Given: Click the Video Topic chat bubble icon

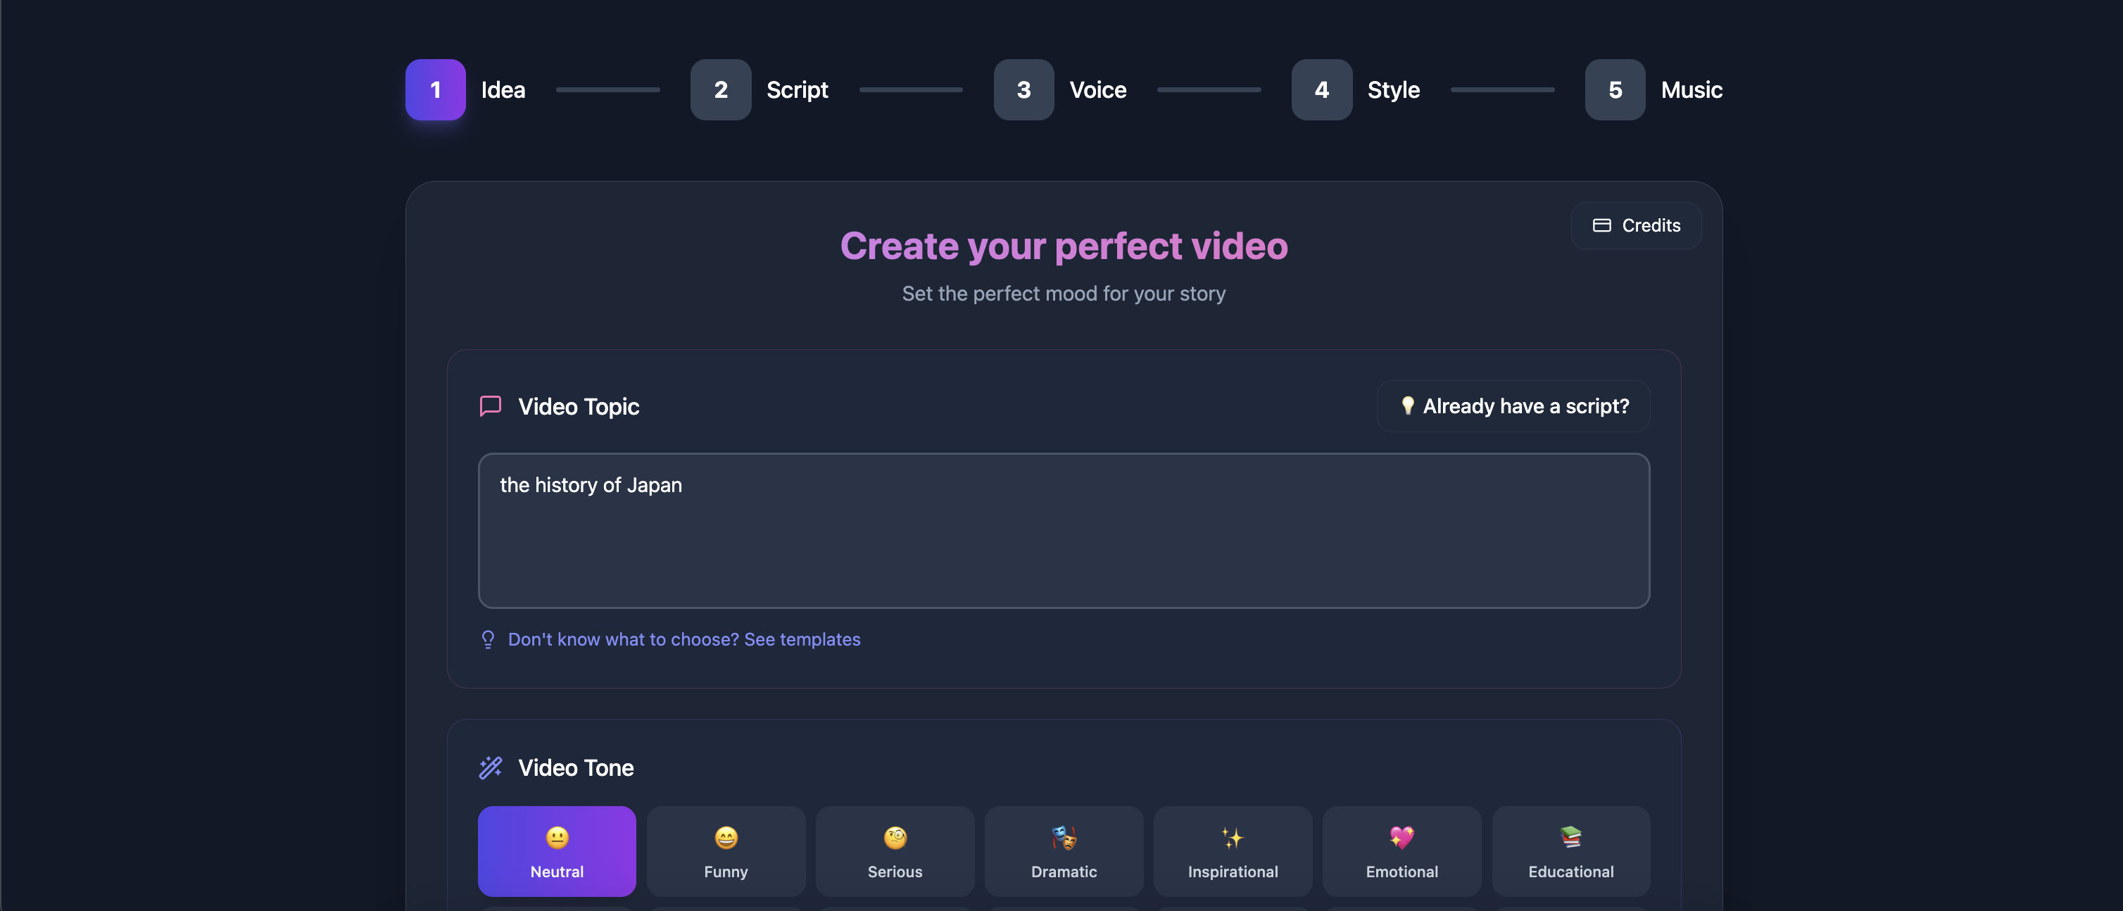Looking at the screenshot, I should pos(491,406).
